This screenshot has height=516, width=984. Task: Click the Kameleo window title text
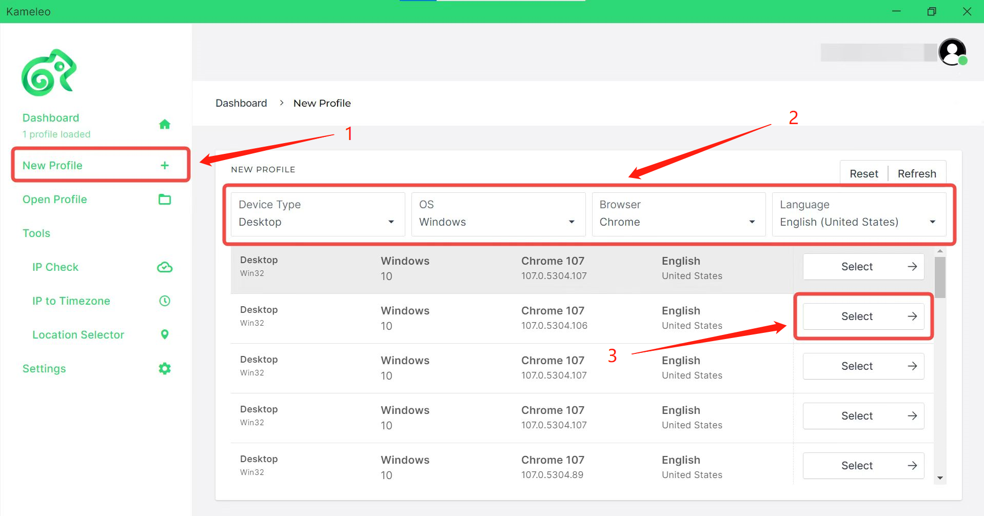[28, 12]
